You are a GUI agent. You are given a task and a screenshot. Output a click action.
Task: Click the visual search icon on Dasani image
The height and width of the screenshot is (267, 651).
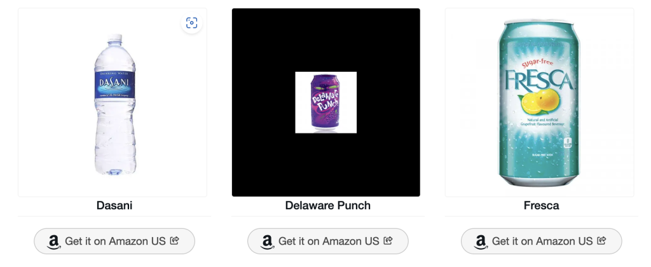[191, 24]
